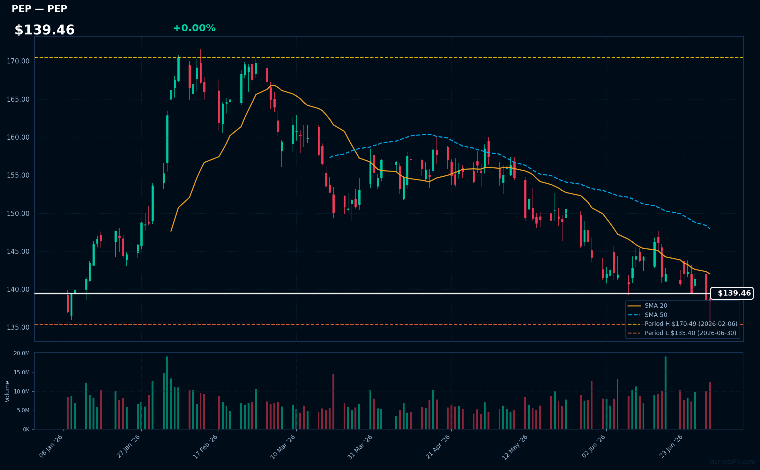Click the 23 Jun '26 date label
This screenshot has width=760, height=470.
click(671, 446)
